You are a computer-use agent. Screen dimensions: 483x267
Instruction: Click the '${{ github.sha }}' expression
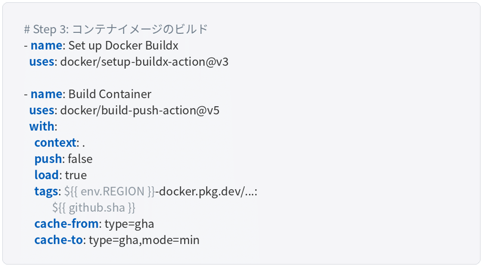94,208
